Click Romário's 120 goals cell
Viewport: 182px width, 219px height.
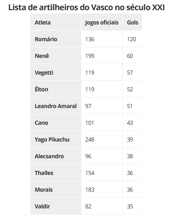coord(132,39)
